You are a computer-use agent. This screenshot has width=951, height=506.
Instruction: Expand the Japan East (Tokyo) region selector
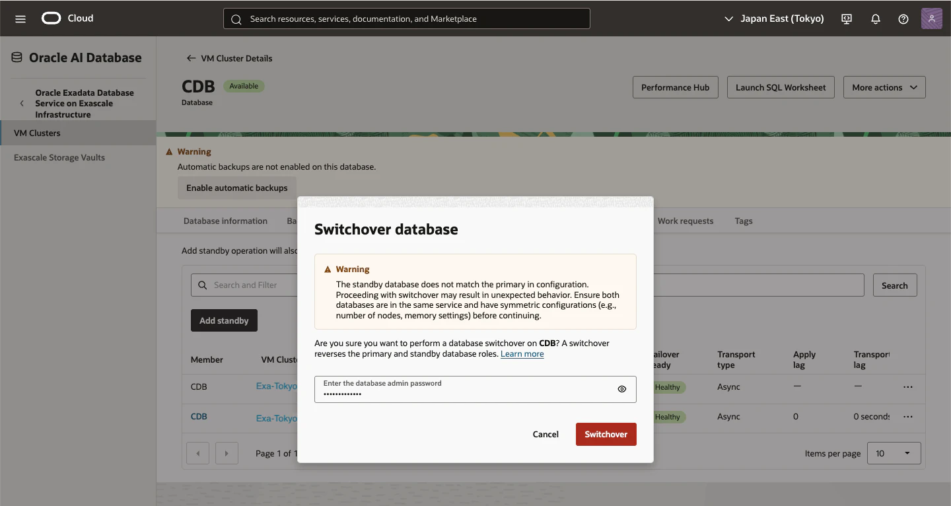pyautogui.click(x=774, y=18)
